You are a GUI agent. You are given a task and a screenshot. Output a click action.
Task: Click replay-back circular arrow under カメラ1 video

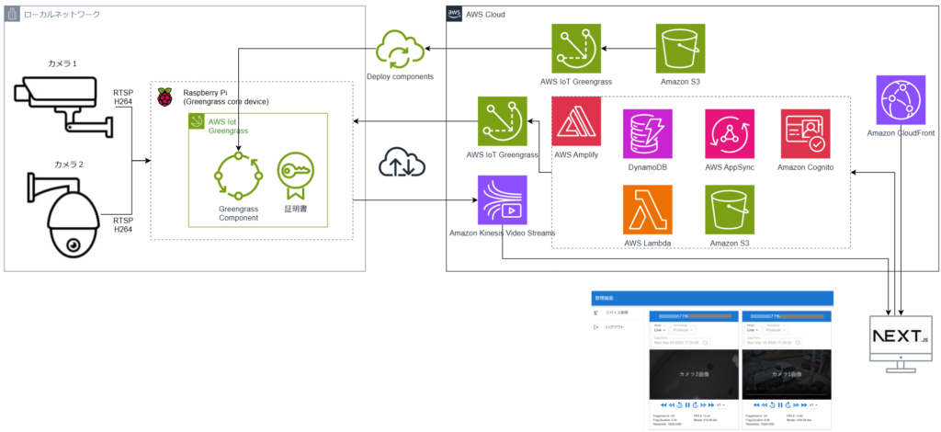(772, 405)
